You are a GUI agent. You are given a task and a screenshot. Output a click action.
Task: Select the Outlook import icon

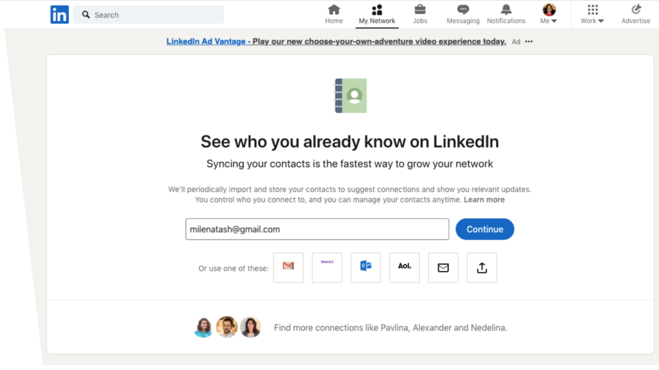(366, 268)
